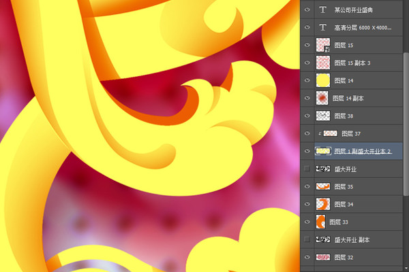Select the 图层 33 layer name
Screen dimensions: 409x272
339,222
